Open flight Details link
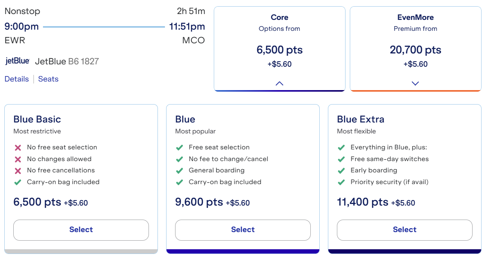Image resolution: width=487 pixels, height=259 pixels. 17,79
